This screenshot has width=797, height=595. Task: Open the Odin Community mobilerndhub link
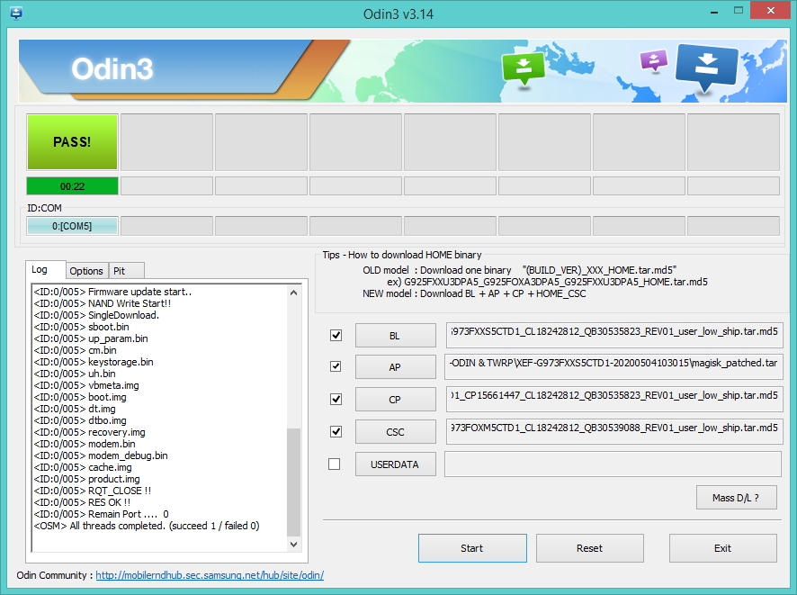click(210, 575)
